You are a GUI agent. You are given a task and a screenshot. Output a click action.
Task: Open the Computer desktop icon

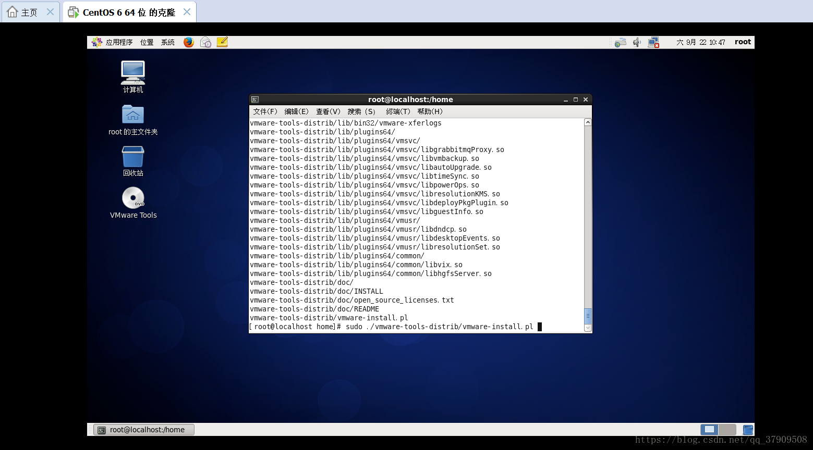point(133,77)
